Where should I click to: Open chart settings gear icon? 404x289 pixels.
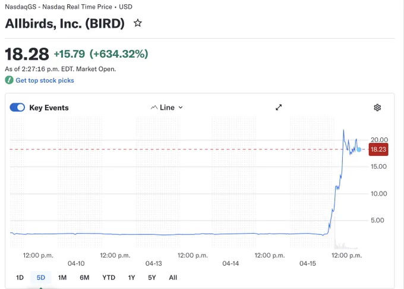[x=377, y=108]
